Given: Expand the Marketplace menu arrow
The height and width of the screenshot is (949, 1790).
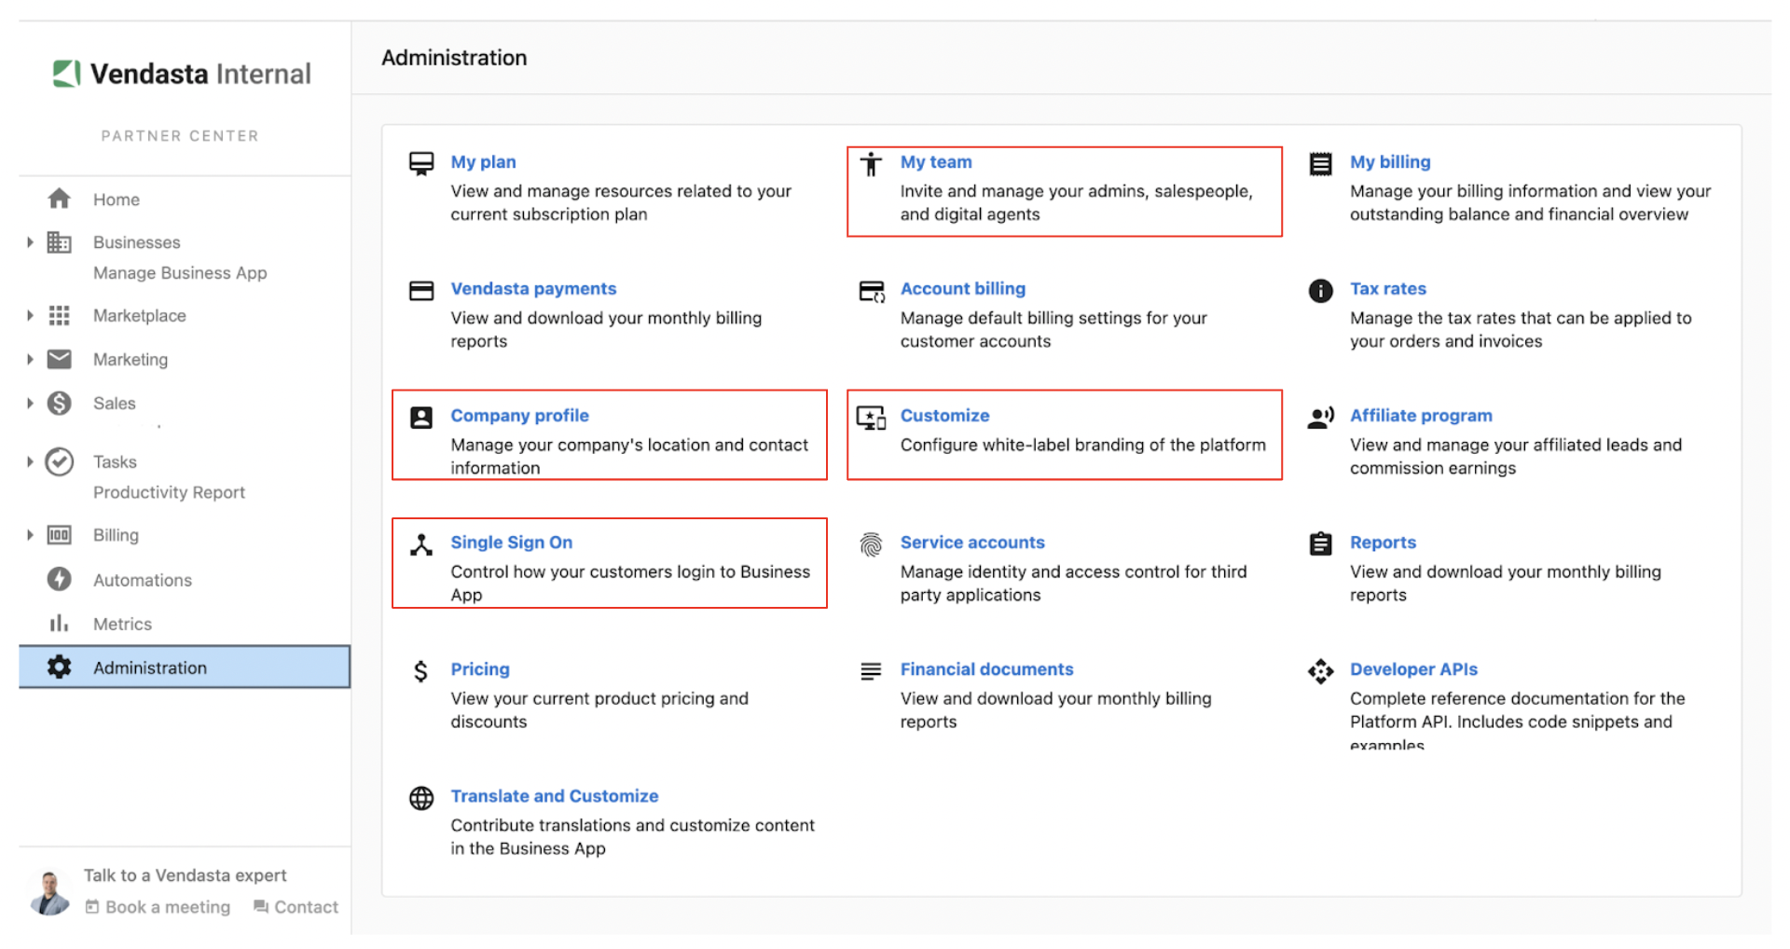Looking at the screenshot, I should click(30, 315).
